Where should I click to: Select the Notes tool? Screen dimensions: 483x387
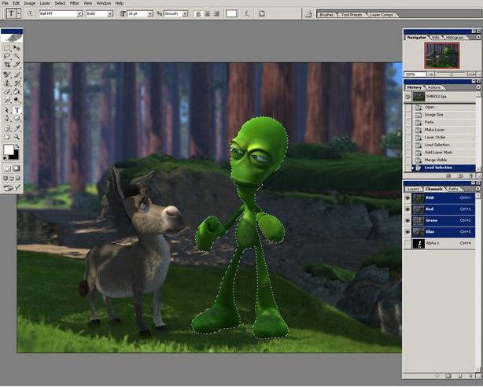pos(7,128)
